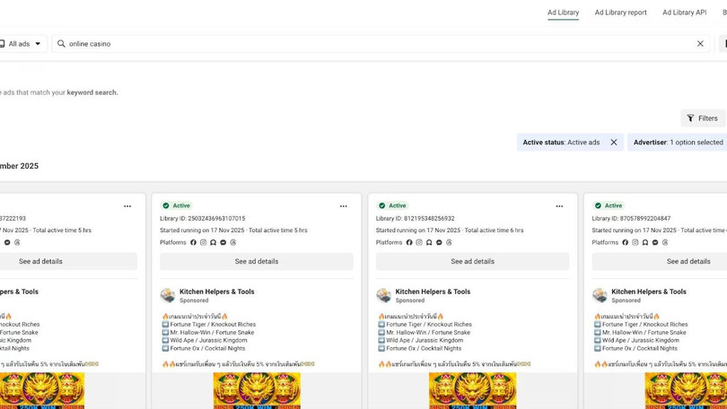The height and width of the screenshot is (409, 727).
Task: Click Instagram platform icon on ad 25032436963107015
Action: coord(203,242)
